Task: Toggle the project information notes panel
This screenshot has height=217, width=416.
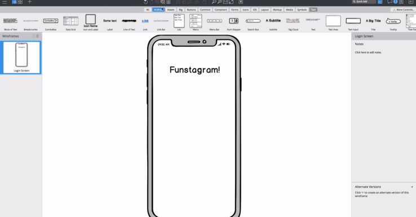Action: tap(401, 2)
